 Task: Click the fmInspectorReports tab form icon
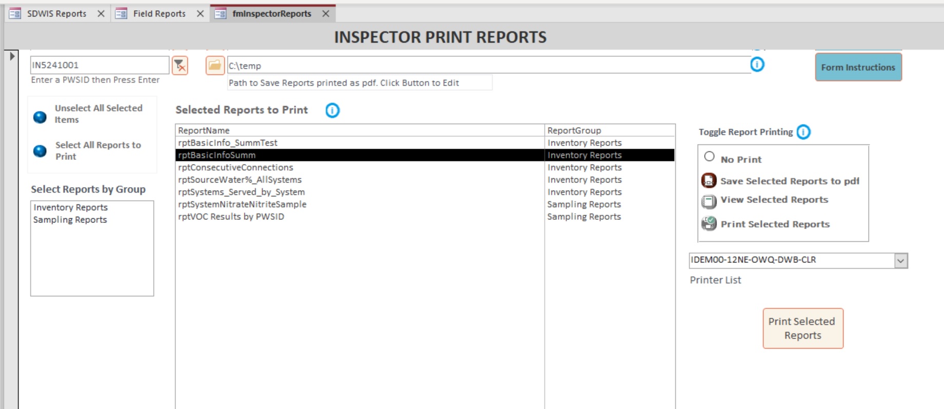(220, 14)
